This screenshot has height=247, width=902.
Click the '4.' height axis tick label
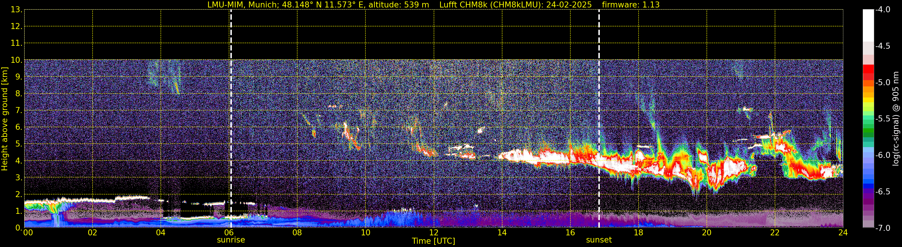[x=19, y=161]
